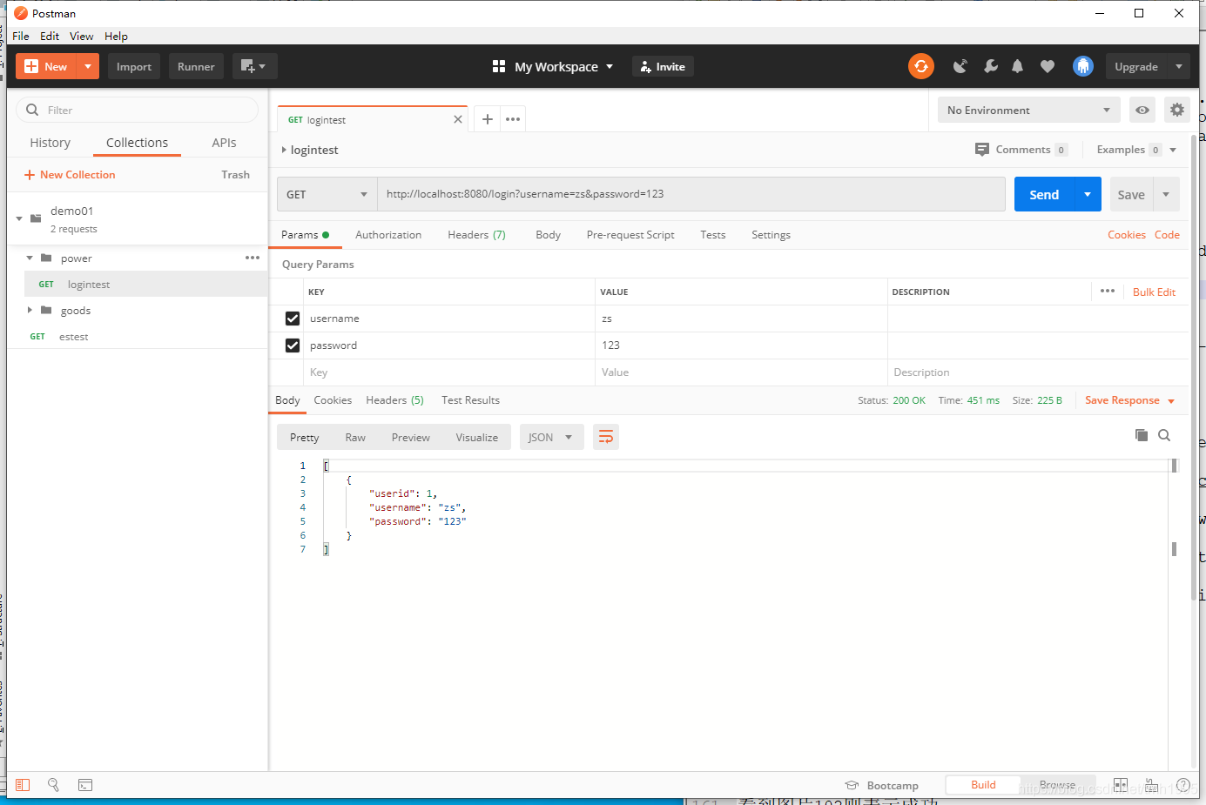Open the Save button dropdown arrow
The width and height of the screenshot is (1206, 805).
click(1166, 194)
